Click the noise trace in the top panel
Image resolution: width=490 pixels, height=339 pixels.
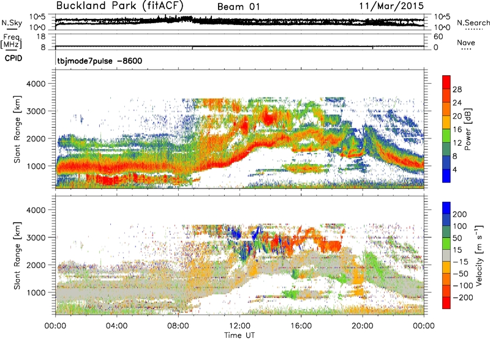click(239, 21)
